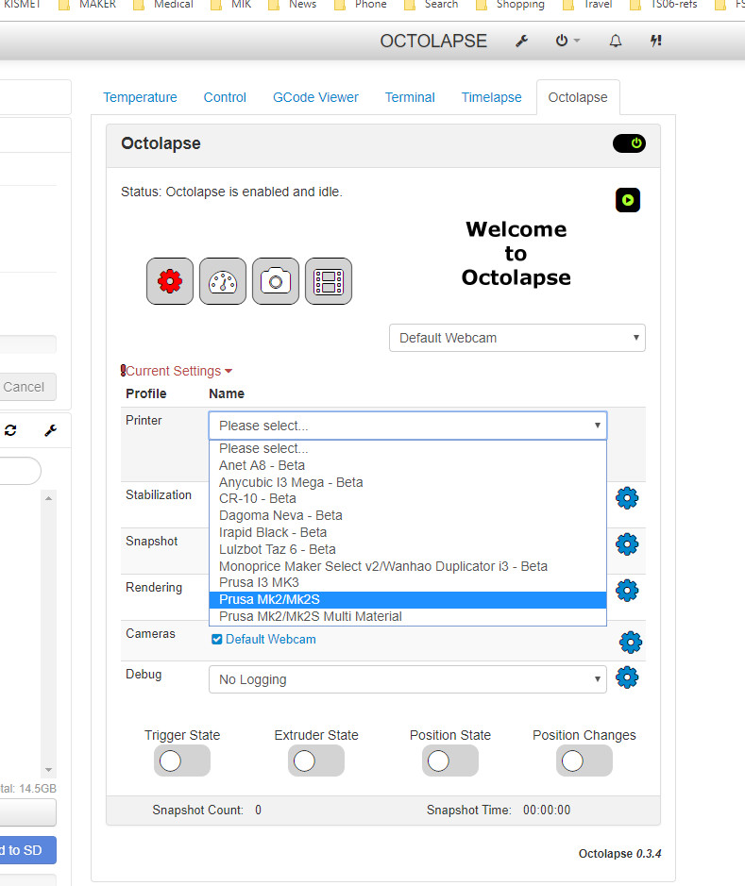Click the refresh files icon
The height and width of the screenshot is (886, 745).
10,430
